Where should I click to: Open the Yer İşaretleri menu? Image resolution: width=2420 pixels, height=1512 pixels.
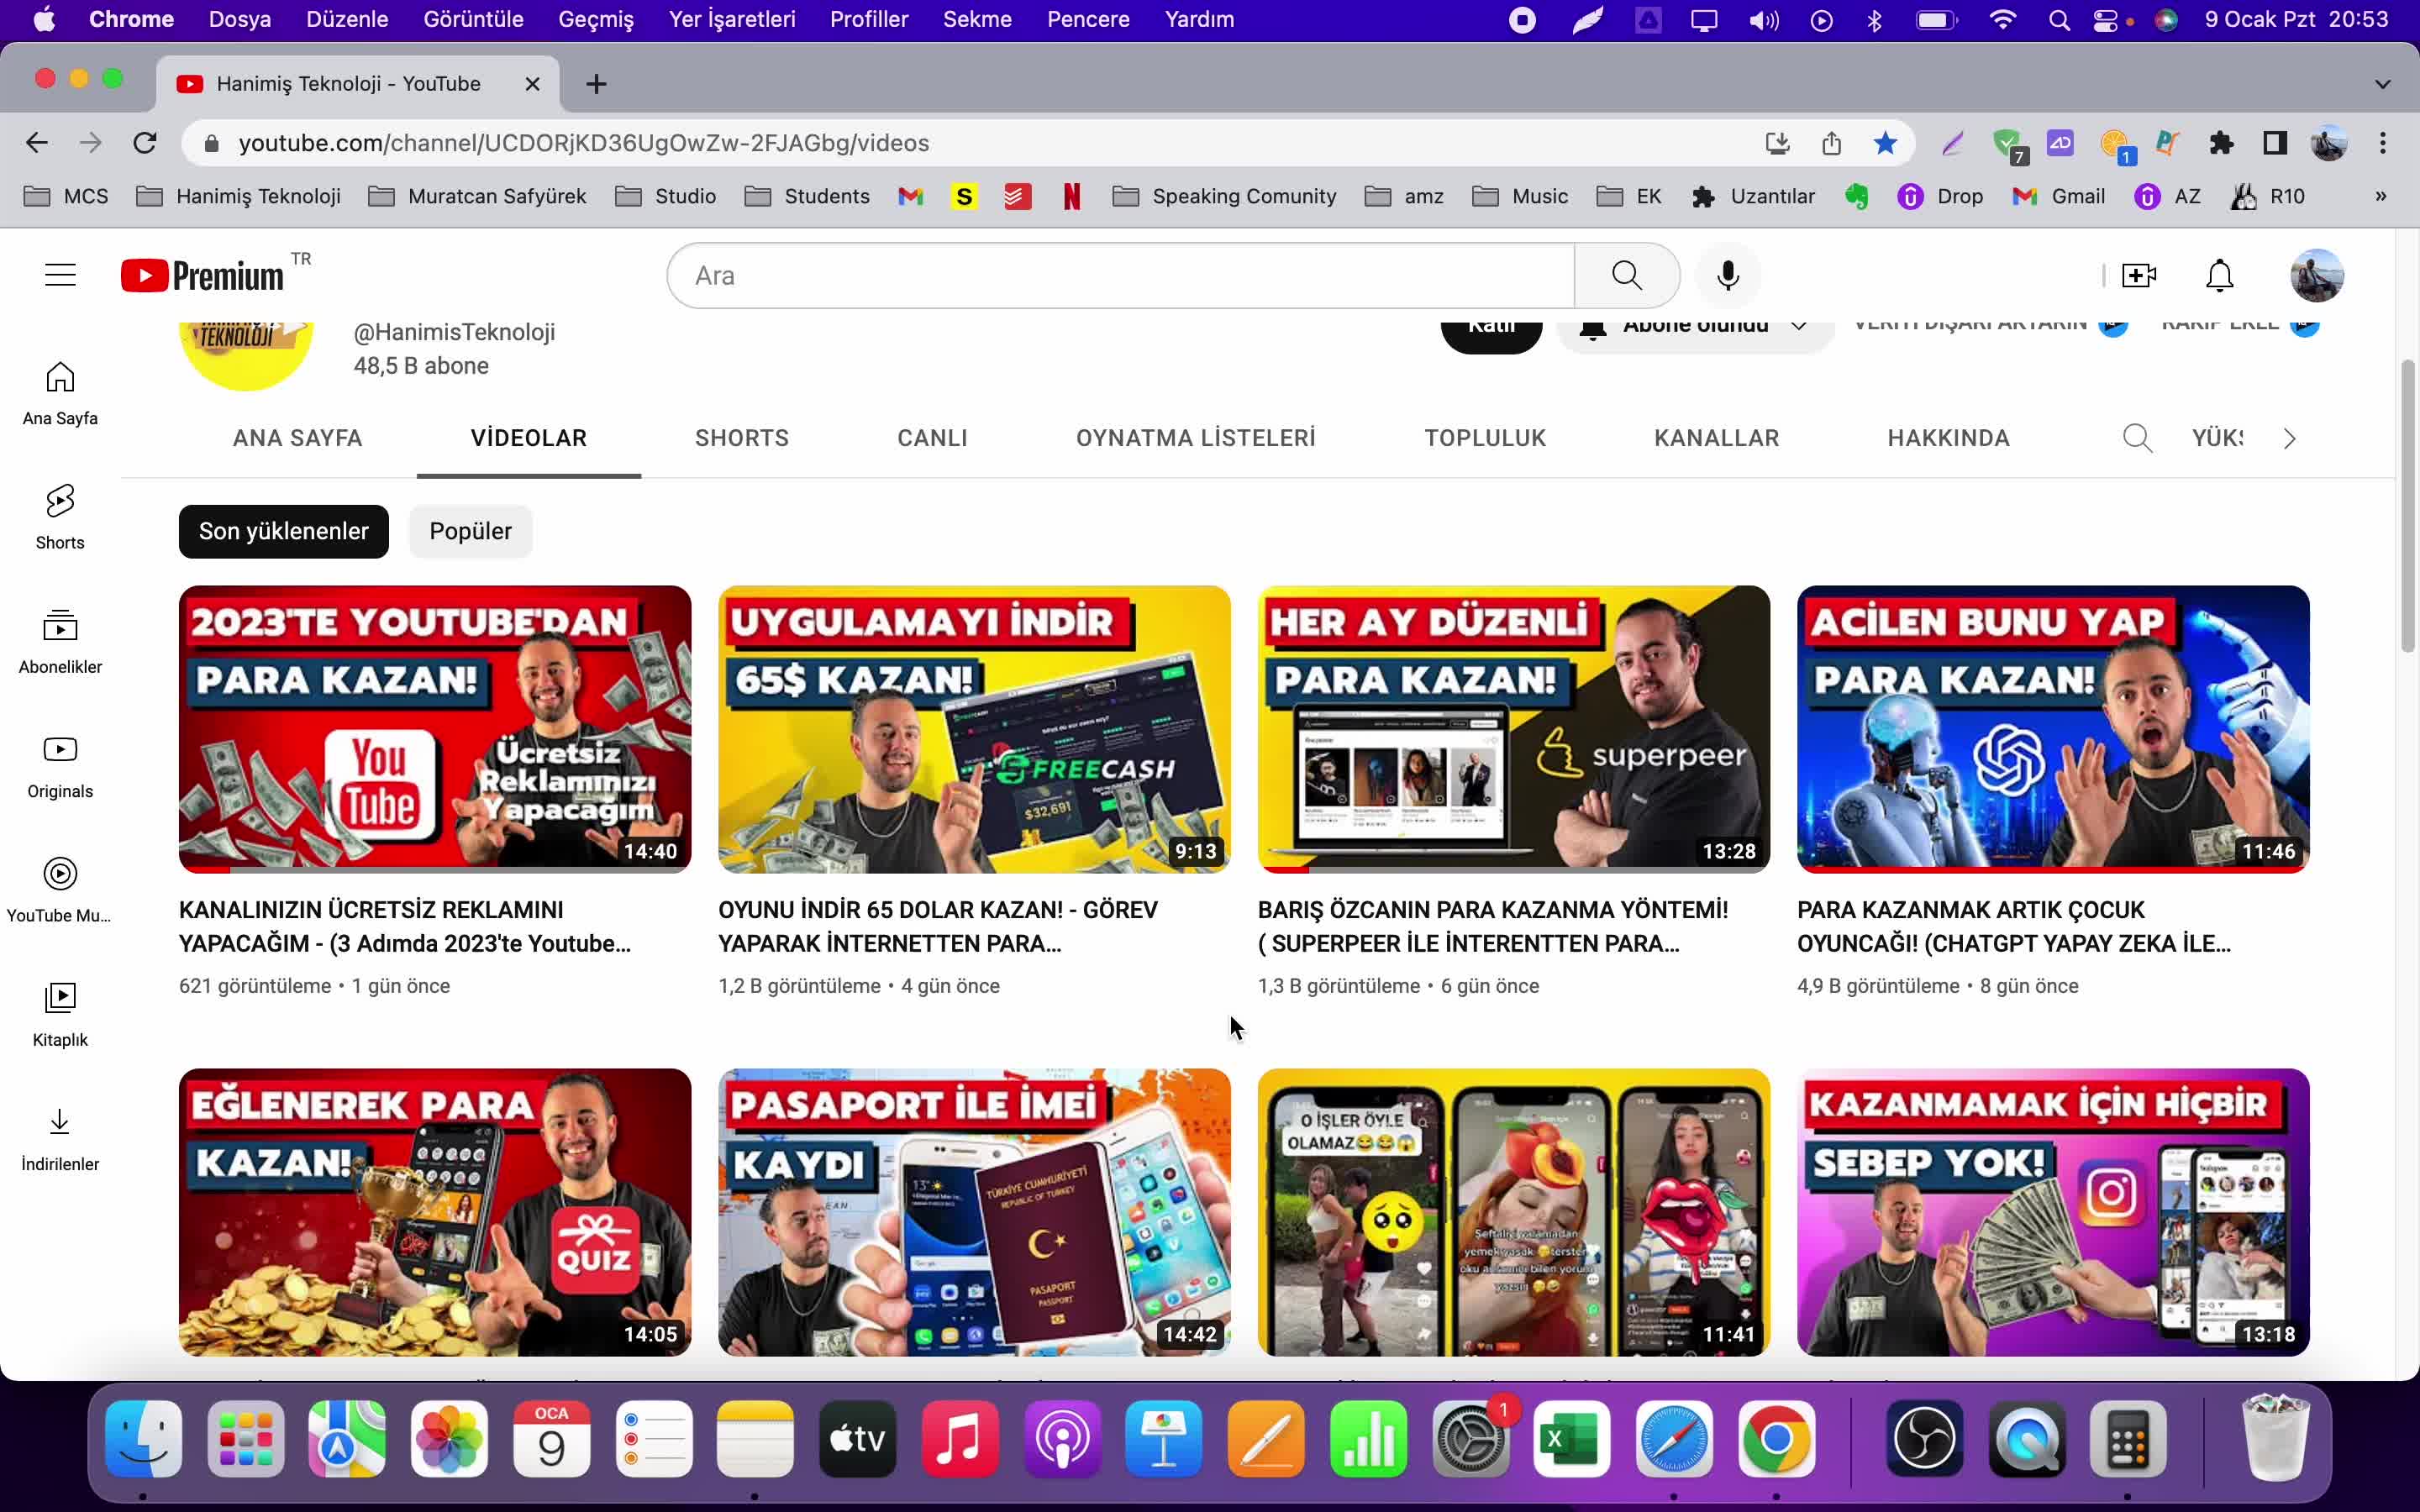732,19
